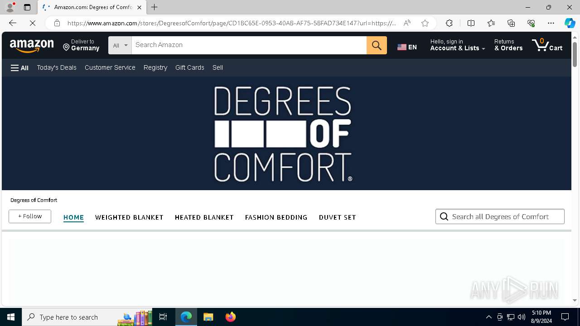The image size is (580, 326).
Task: Click the Degrees of Comfort banner logo
Action: coord(283,134)
